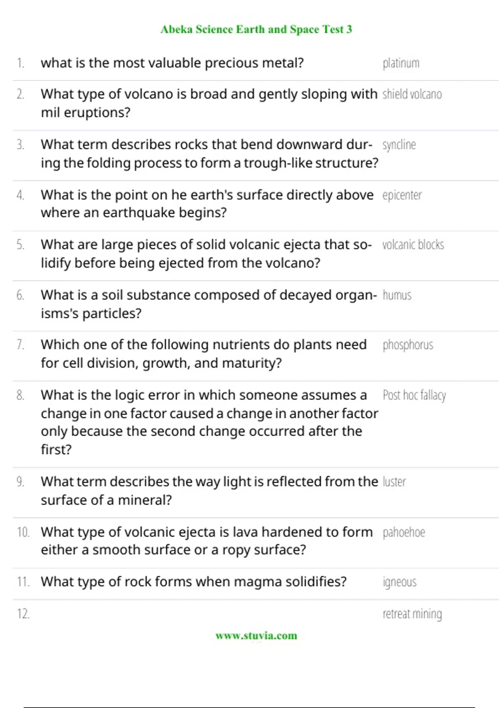Select the question about magma solidifying

193,581
